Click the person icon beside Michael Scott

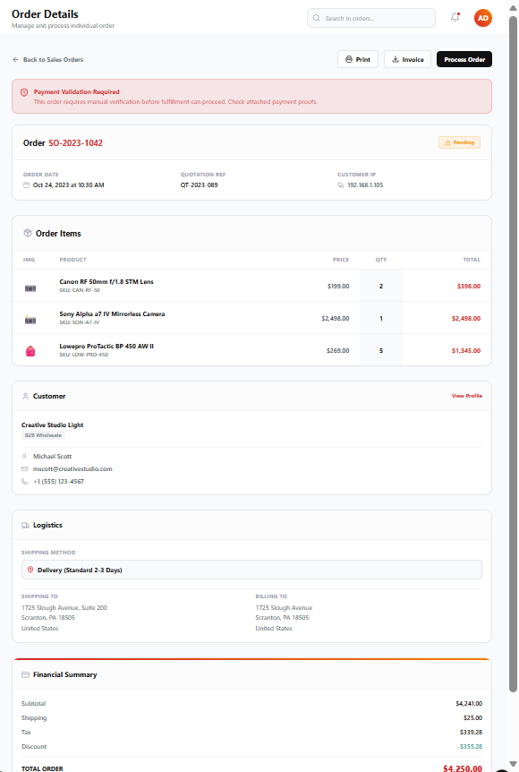pyautogui.click(x=24, y=457)
